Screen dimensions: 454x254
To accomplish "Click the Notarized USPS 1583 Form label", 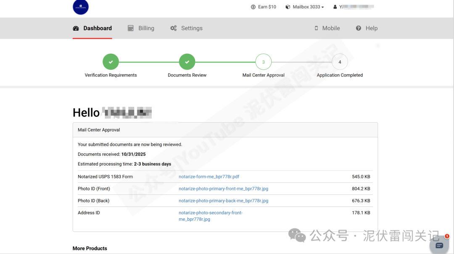I will click(x=105, y=177).
